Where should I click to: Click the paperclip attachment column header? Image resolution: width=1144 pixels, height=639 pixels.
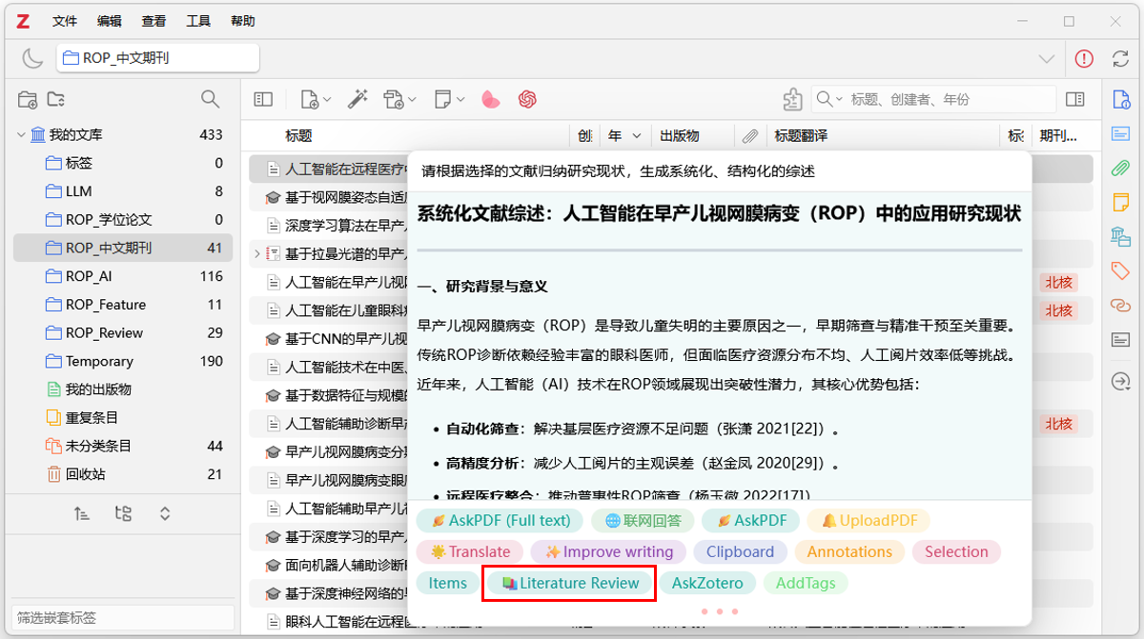coord(750,136)
